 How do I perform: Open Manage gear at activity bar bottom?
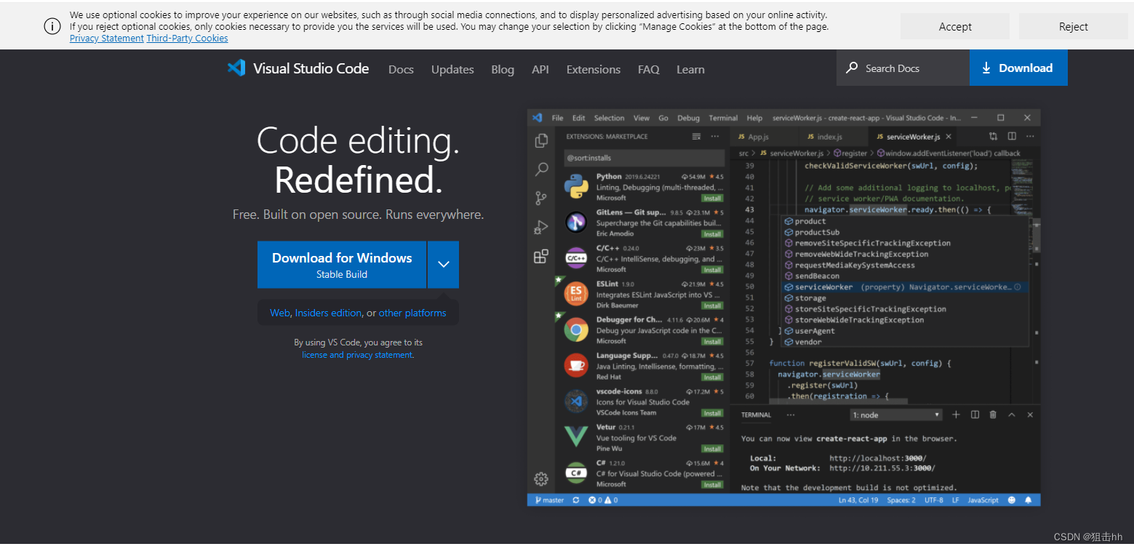(541, 478)
